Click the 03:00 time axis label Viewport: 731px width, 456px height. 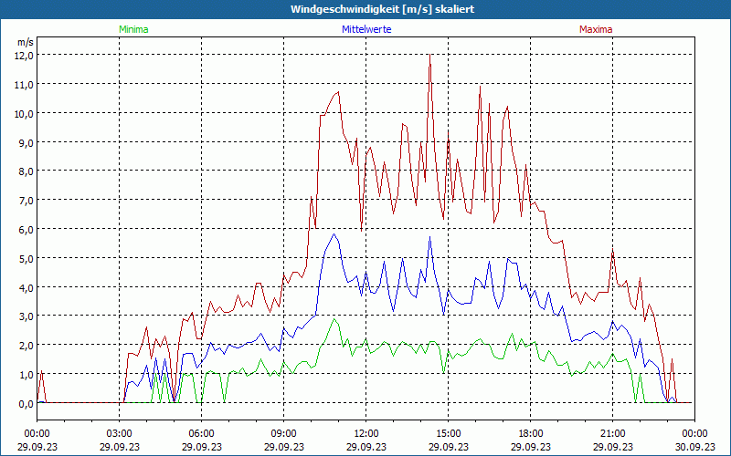point(120,434)
